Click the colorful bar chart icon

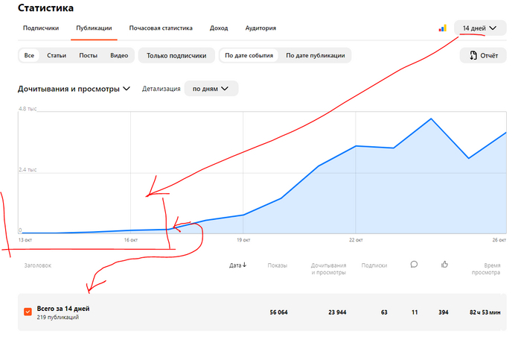tap(442, 28)
